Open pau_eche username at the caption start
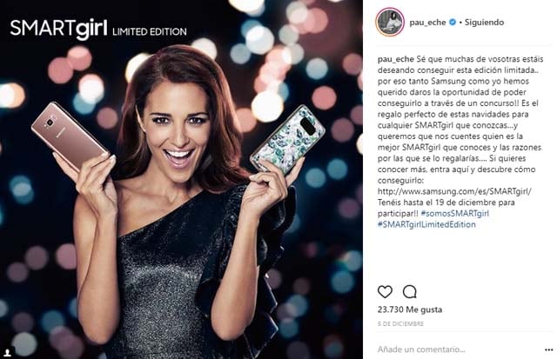The width and height of the screenshot is (557, 359). pyautogui.click(x=395, y=59)
